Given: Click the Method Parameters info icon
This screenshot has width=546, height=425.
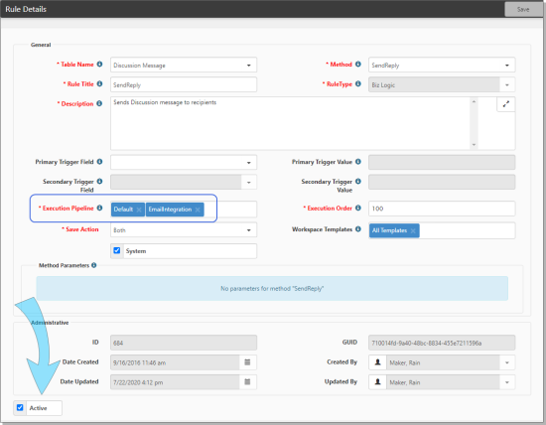Looking at the screenshot, I should coord(93,265).
